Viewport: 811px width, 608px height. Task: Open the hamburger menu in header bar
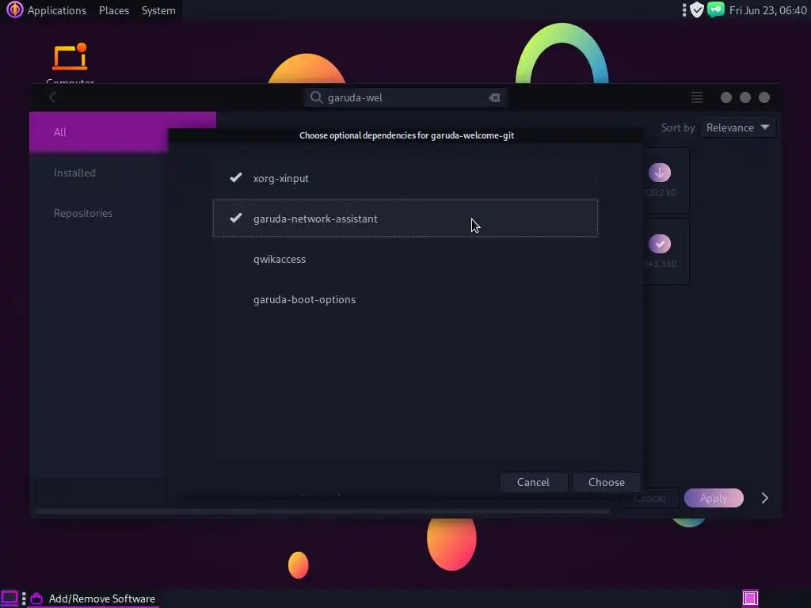click(x=697, y=97)
